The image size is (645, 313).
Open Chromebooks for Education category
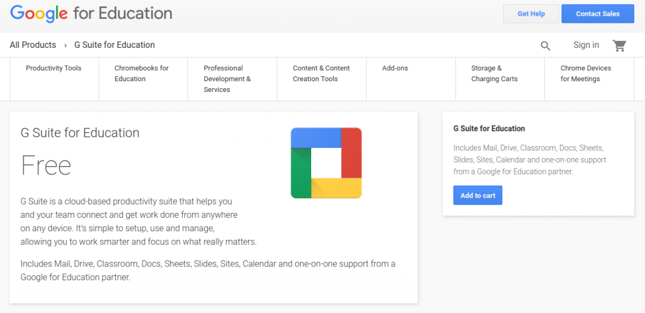[143, 74]
